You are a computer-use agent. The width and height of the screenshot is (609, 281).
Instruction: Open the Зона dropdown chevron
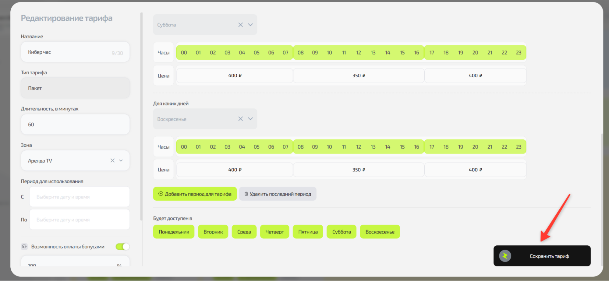tap(121, 160)
